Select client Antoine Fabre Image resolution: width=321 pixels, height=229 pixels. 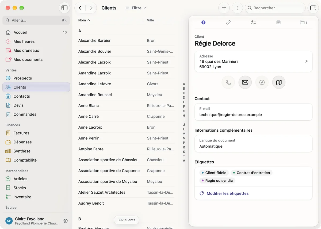(x=126, y=149)
